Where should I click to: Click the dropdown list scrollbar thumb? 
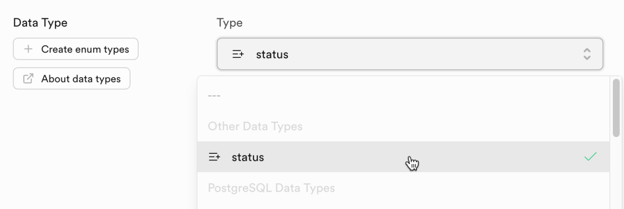[616, 107]
